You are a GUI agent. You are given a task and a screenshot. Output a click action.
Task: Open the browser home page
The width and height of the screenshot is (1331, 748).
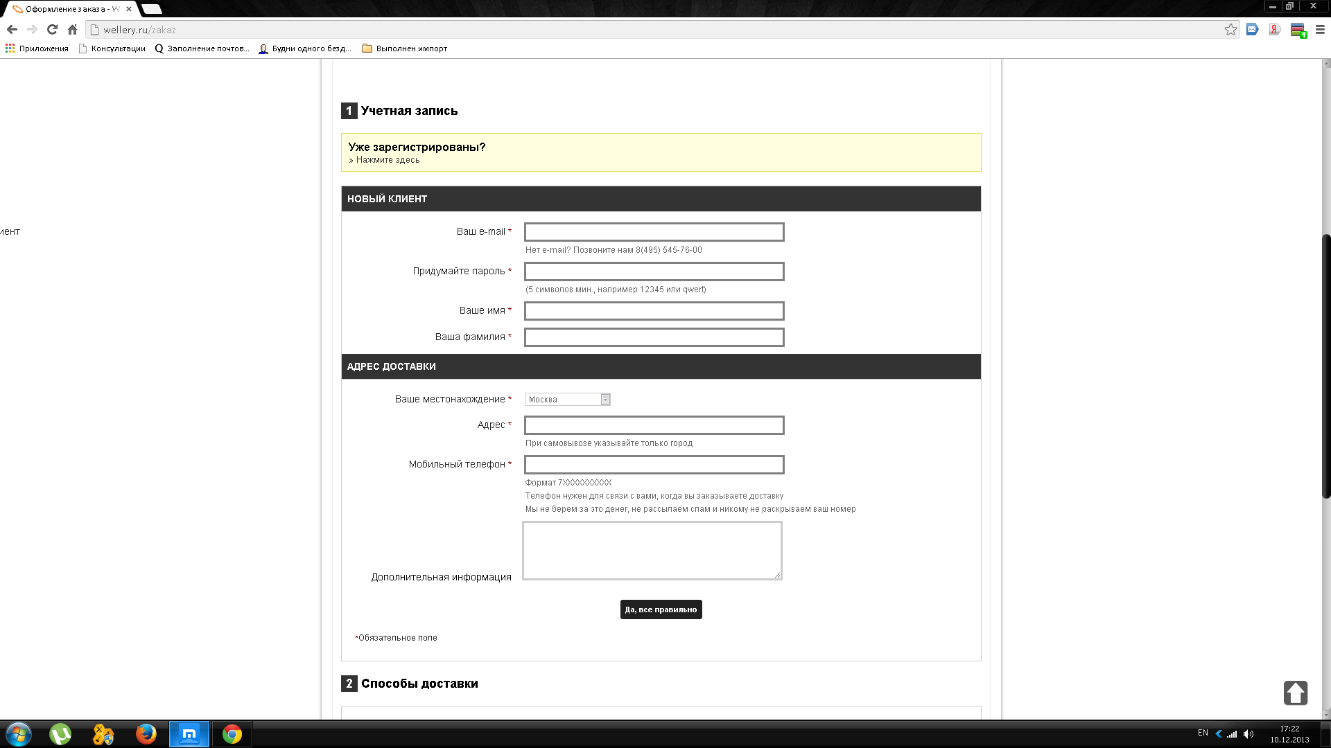72,30
